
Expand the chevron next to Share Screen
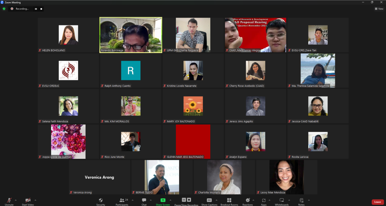(170, 200)
